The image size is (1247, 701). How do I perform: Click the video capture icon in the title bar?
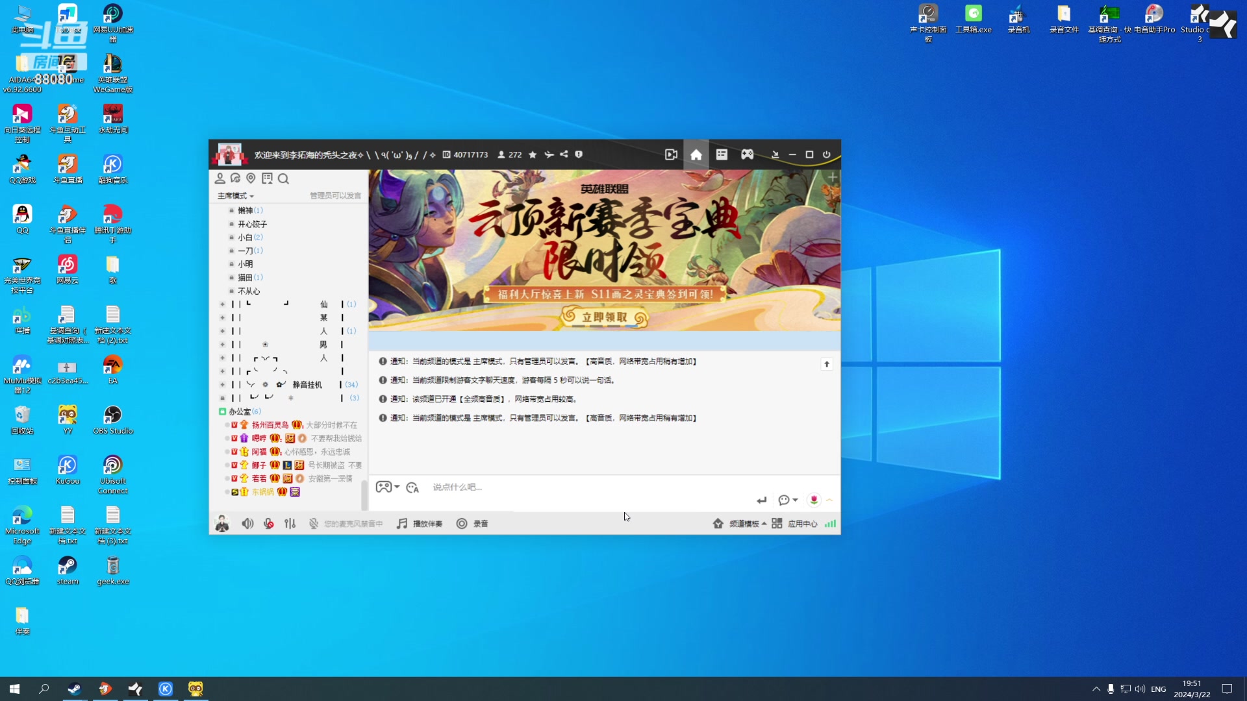(x=671, y=154)
